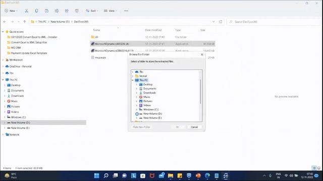Expand Workspaces in navigation pane
Screen dimensions: 323x181
[x=3, y=60]
